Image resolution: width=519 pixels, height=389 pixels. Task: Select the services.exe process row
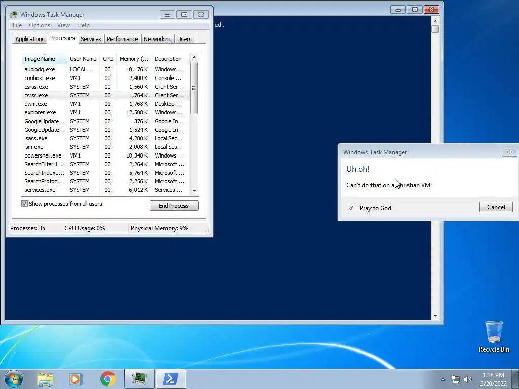click(x=105, y=190)
